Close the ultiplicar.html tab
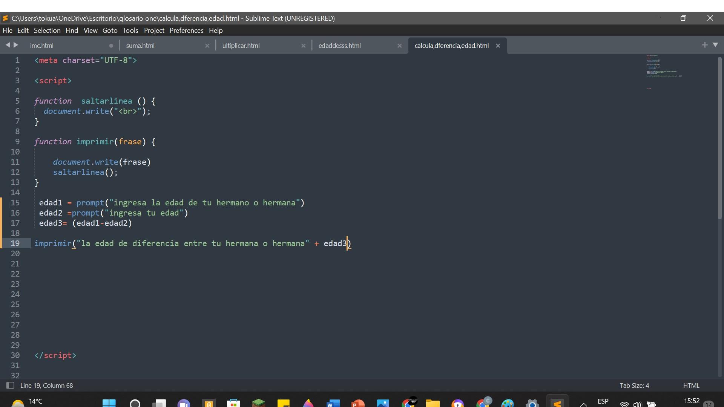 (x=303, y=46)
